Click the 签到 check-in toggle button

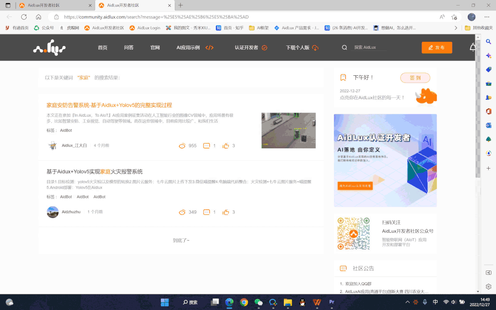(415, 78)
